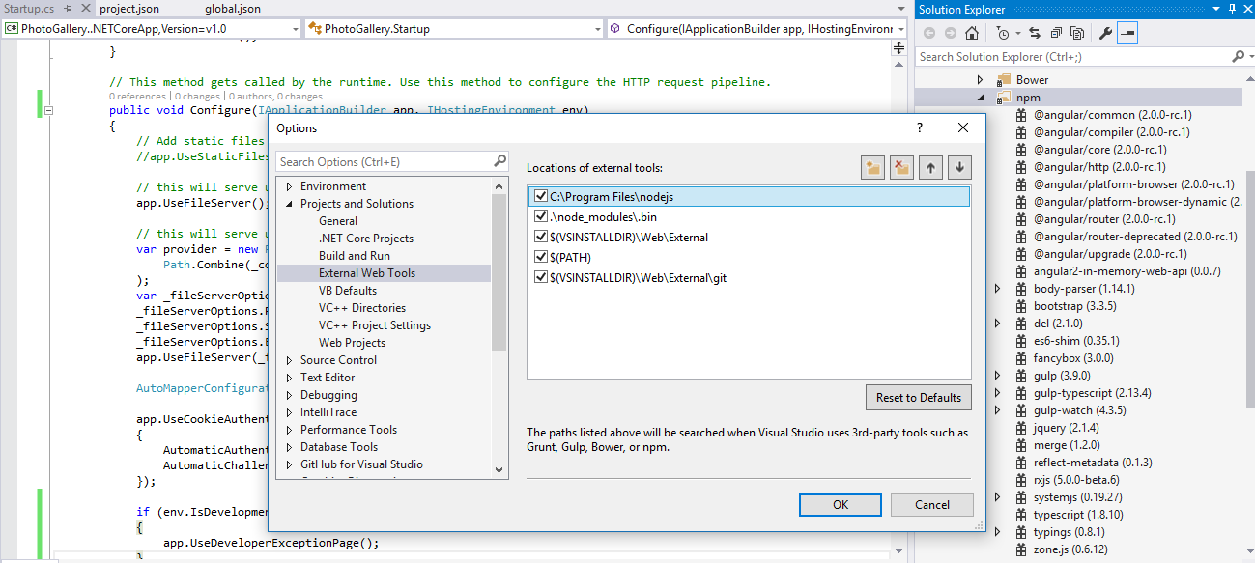Uncheck the C:\Program Files\nodejs checkbox
The height and width of the screenshot is (563, 1255).
point(541,197)
